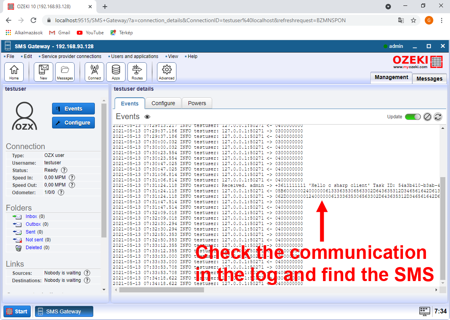This screenshot has width=450, height=320.
Task: Open the Help menu
Action: (193, 56)
